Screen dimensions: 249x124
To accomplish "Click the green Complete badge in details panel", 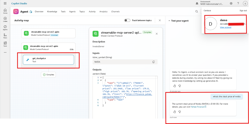I will 147,32.
